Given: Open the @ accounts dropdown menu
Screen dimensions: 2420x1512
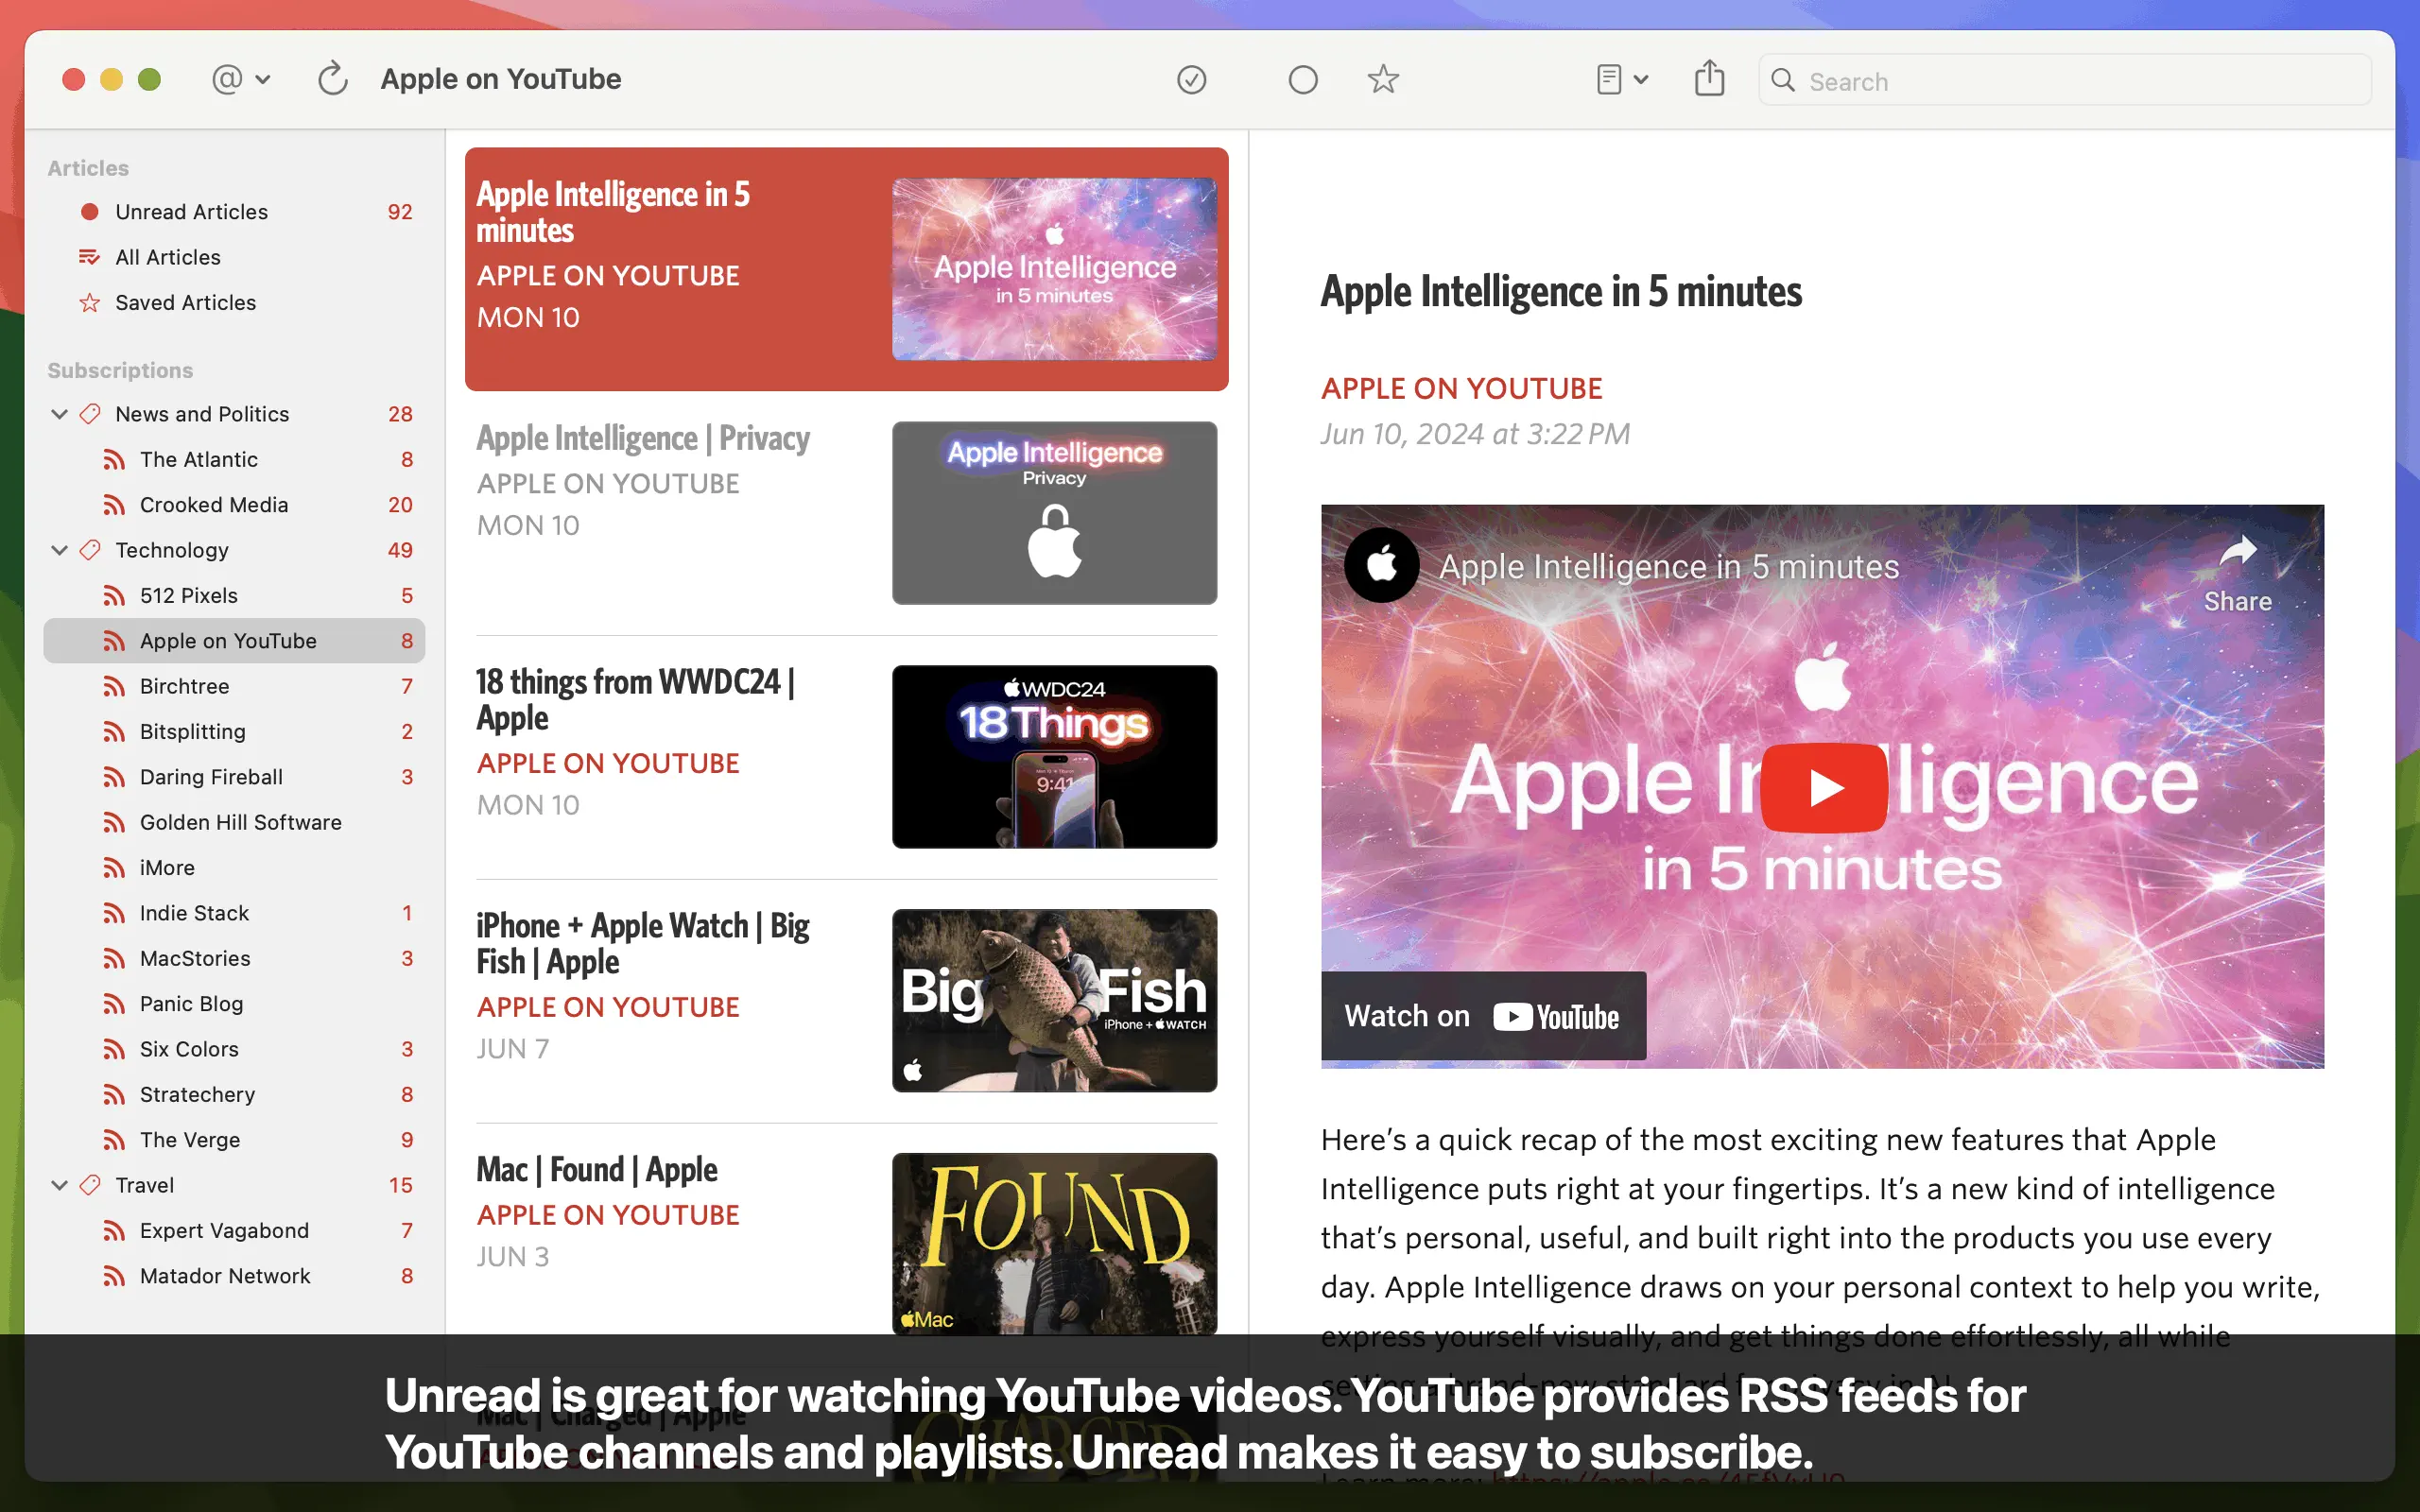Looking at the screenshot, I should click(x=240, y=79).
